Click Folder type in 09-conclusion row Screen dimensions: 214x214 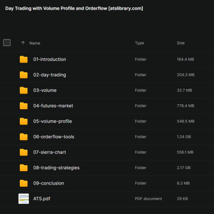tap(141, 184)
